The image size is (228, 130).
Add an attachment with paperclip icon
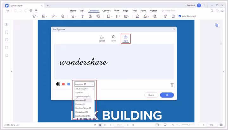tap(165, 16)
